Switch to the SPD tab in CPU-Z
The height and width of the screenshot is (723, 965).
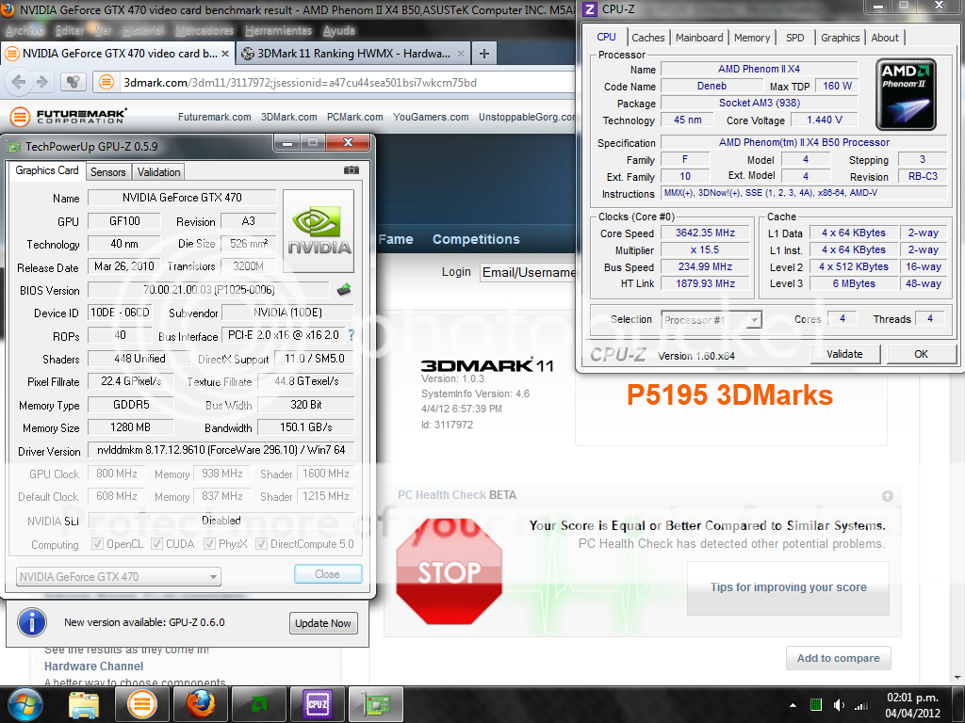795,38
